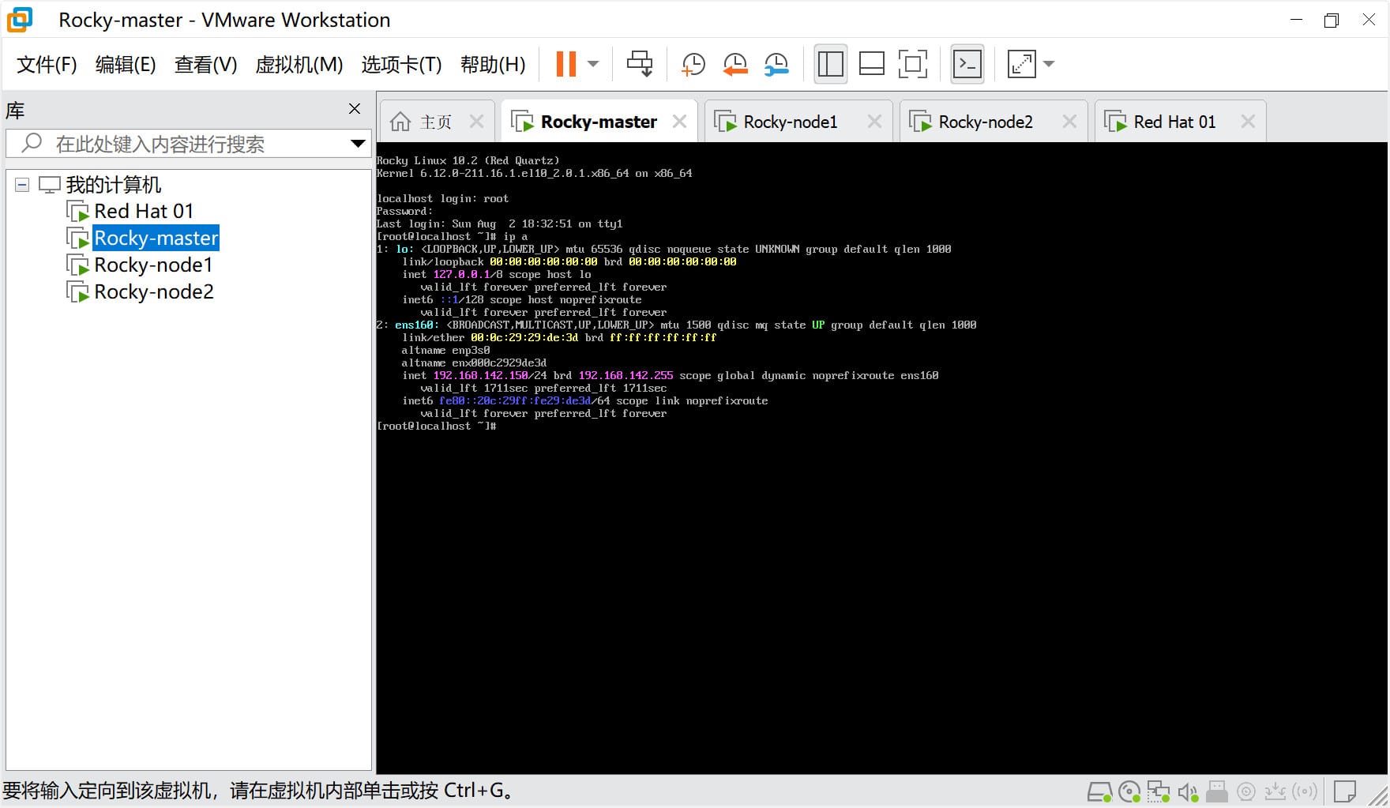Open the snapshot manager icon
The height and width of the screenshot is (808, 1390).
776,64
